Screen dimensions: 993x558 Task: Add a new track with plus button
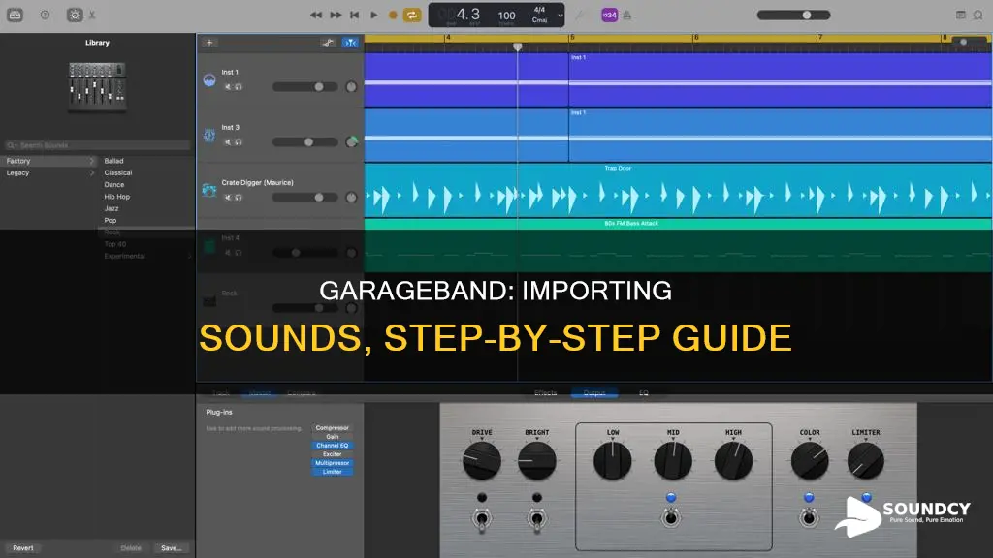[209, 43]
